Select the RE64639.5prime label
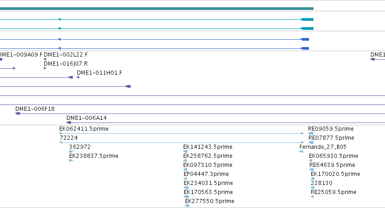The height and width of the screenshot is (208, 385). pos(332,165)
